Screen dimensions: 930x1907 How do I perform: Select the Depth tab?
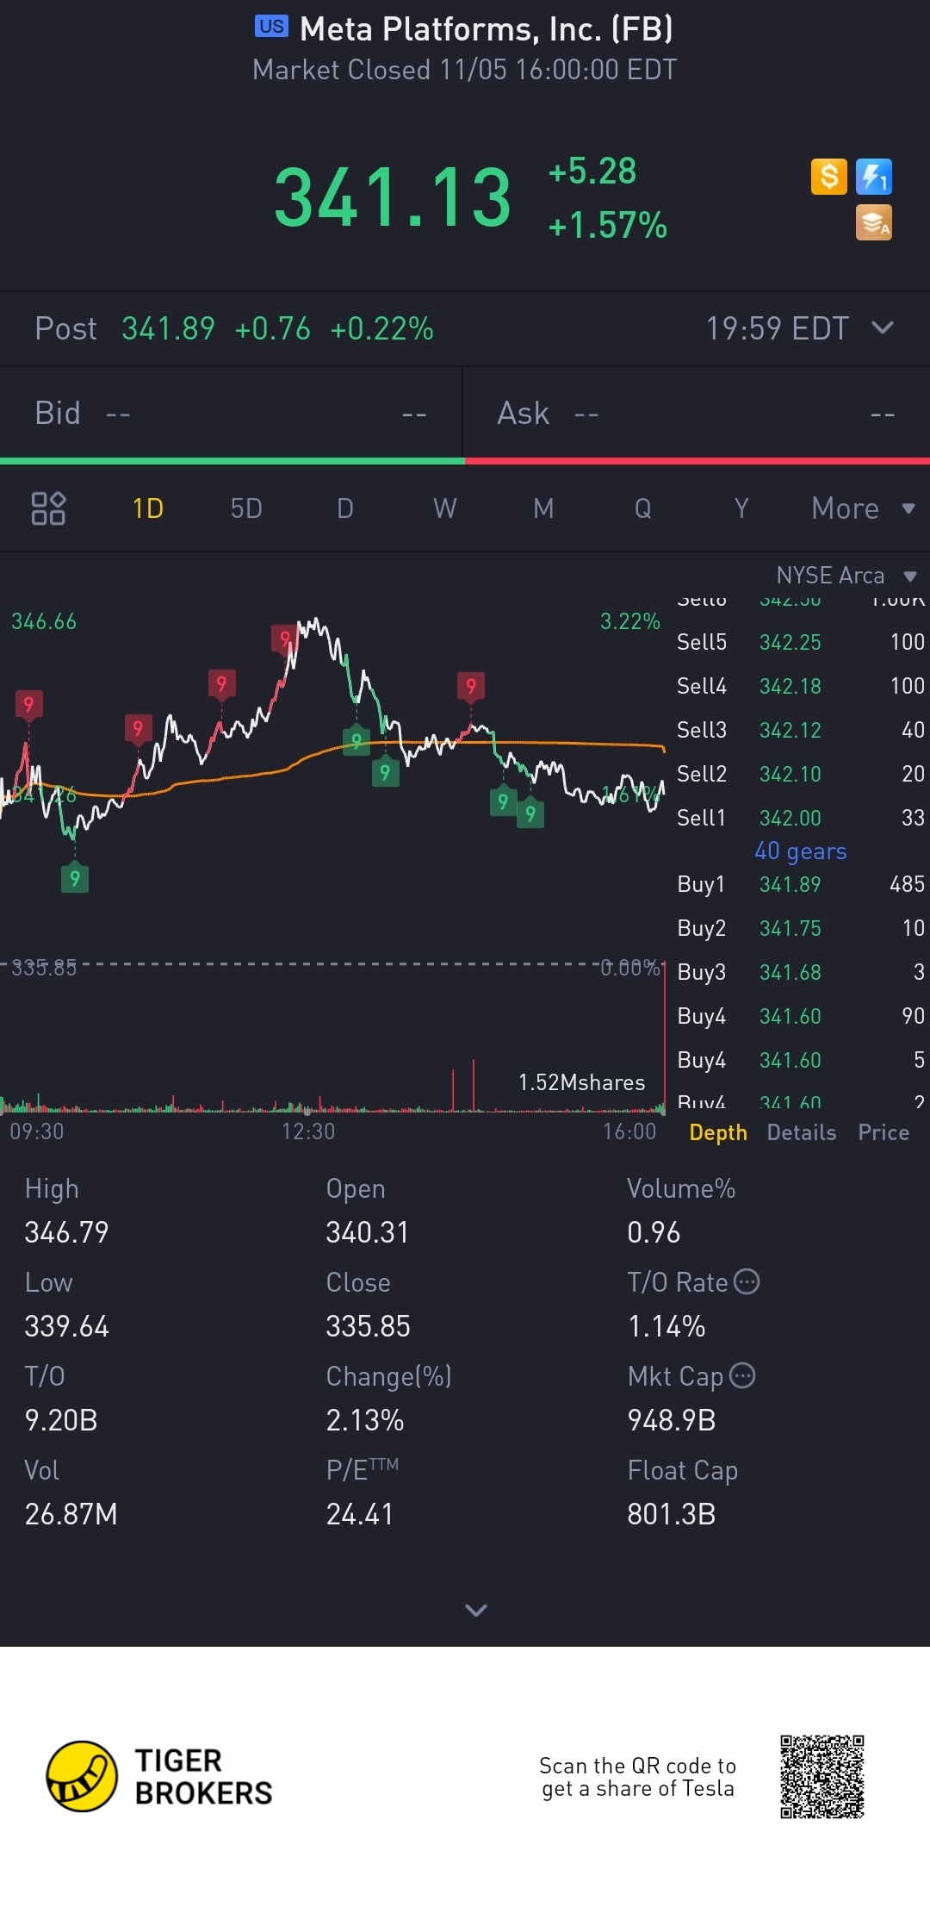coord(718,1133)
